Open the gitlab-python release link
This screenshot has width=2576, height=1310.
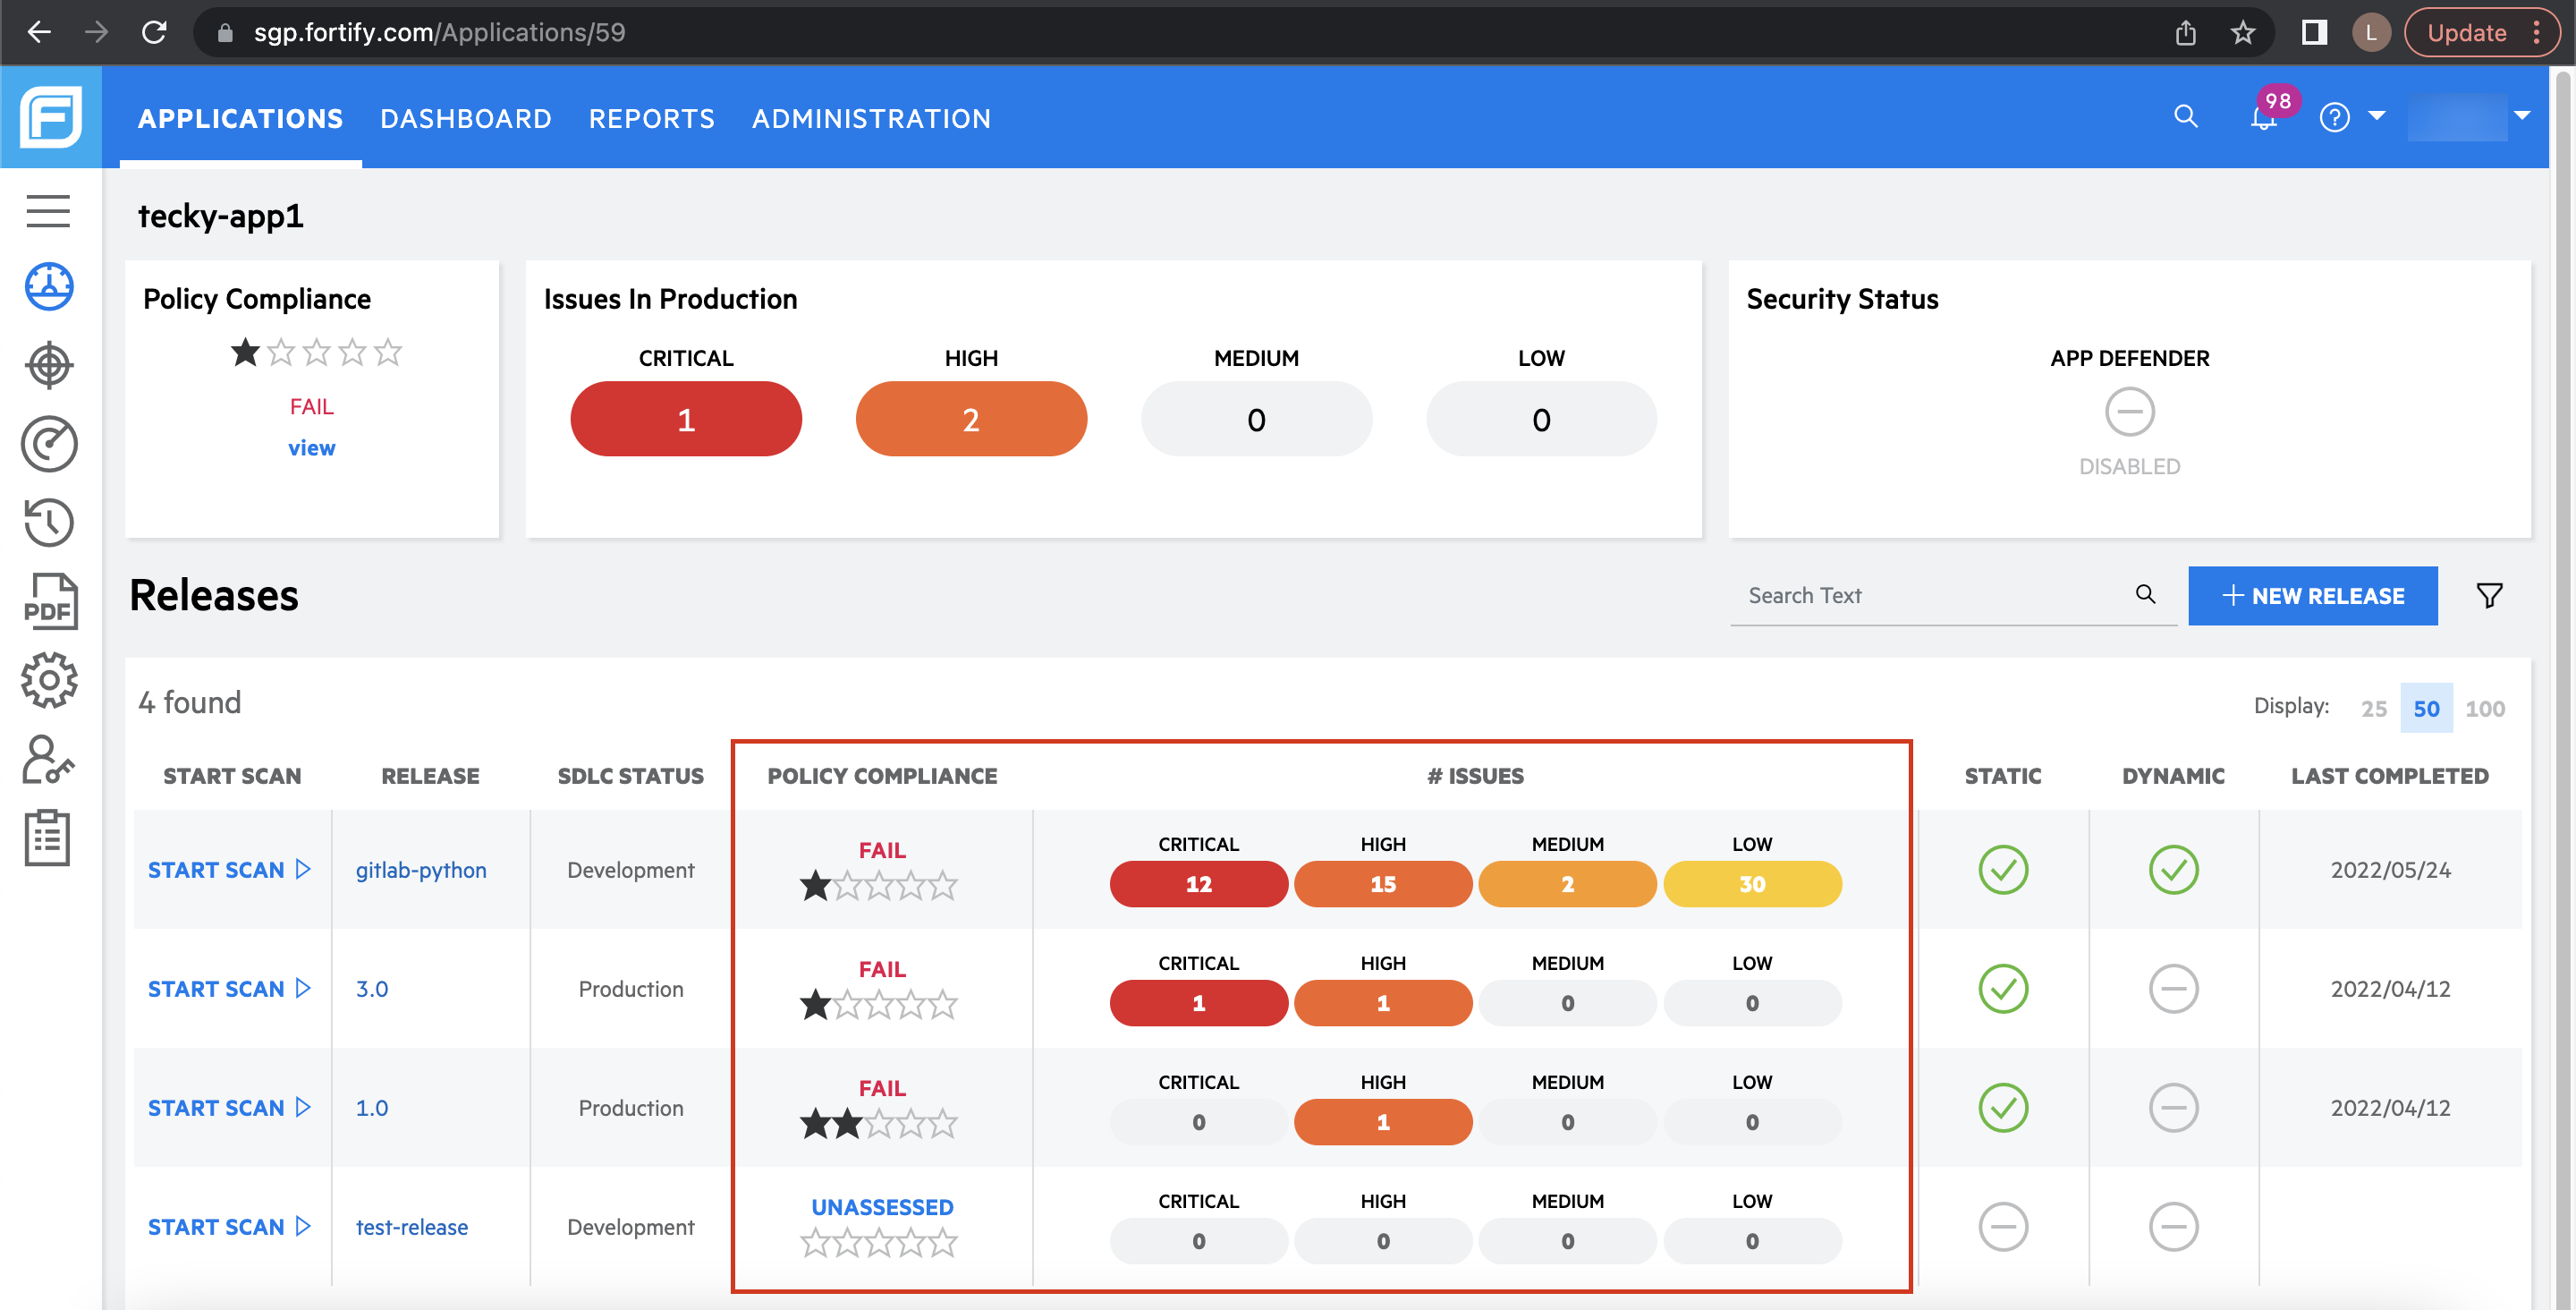click(421, 870)
